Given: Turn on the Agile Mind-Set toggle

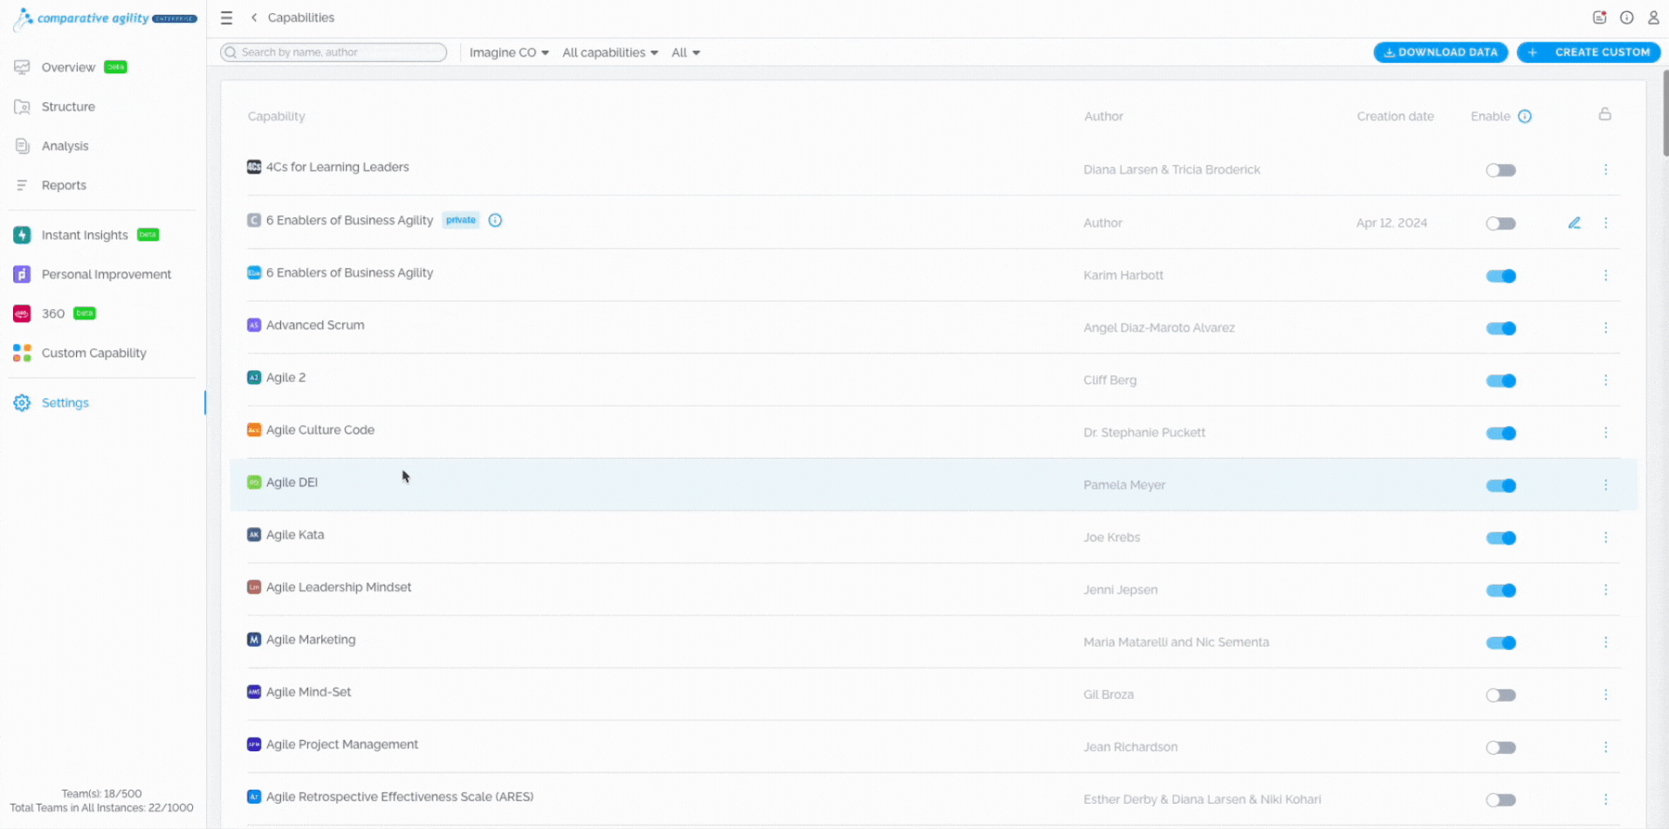Looking at the screenshot, I should coord(1501,695).
